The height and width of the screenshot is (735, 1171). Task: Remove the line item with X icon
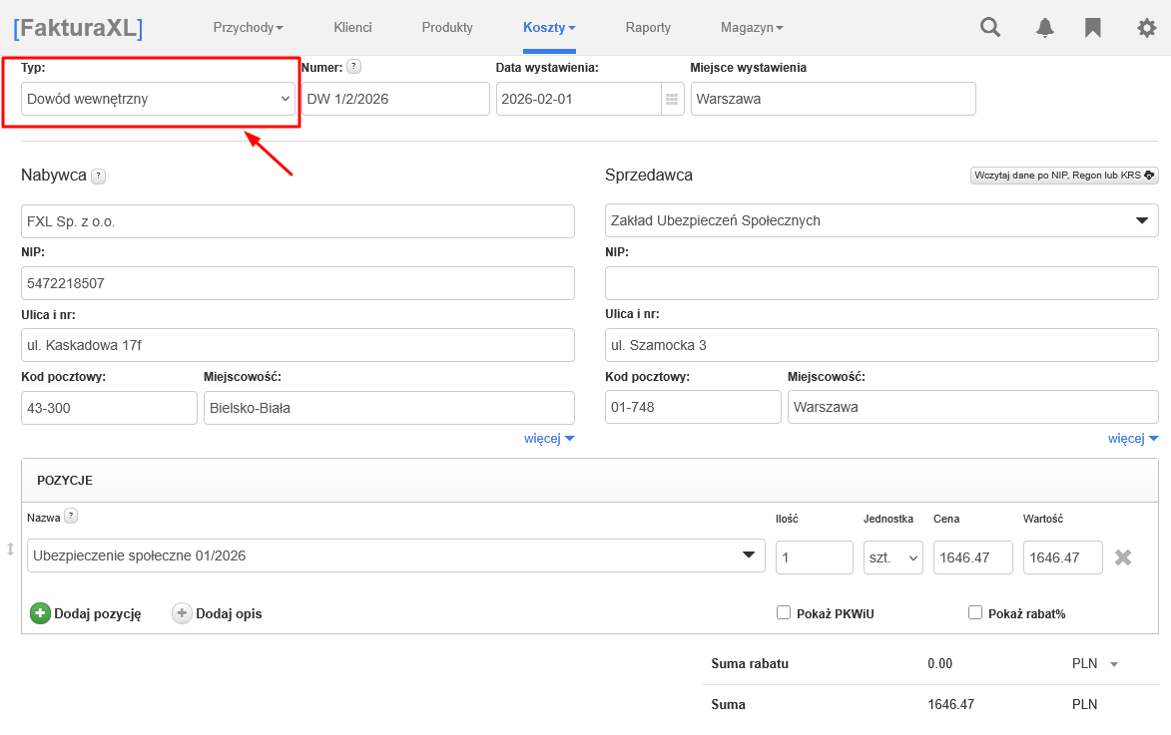tap(1123, 557)
